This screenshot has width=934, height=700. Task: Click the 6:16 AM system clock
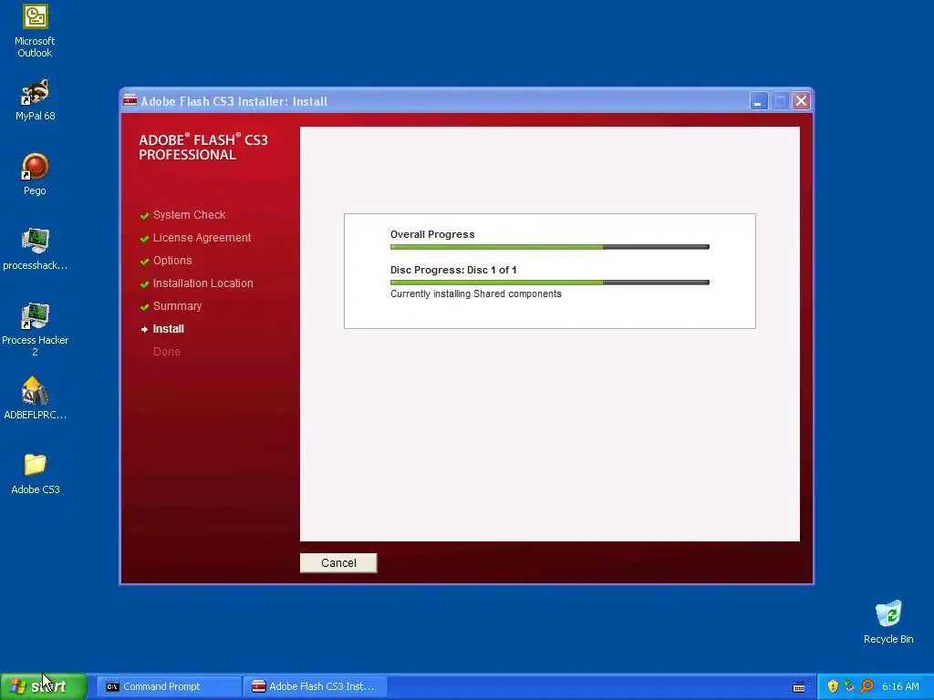(900, 686)
